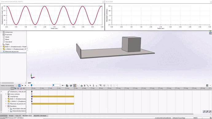Add a Motor from motion toolbar

coord(81,86)
